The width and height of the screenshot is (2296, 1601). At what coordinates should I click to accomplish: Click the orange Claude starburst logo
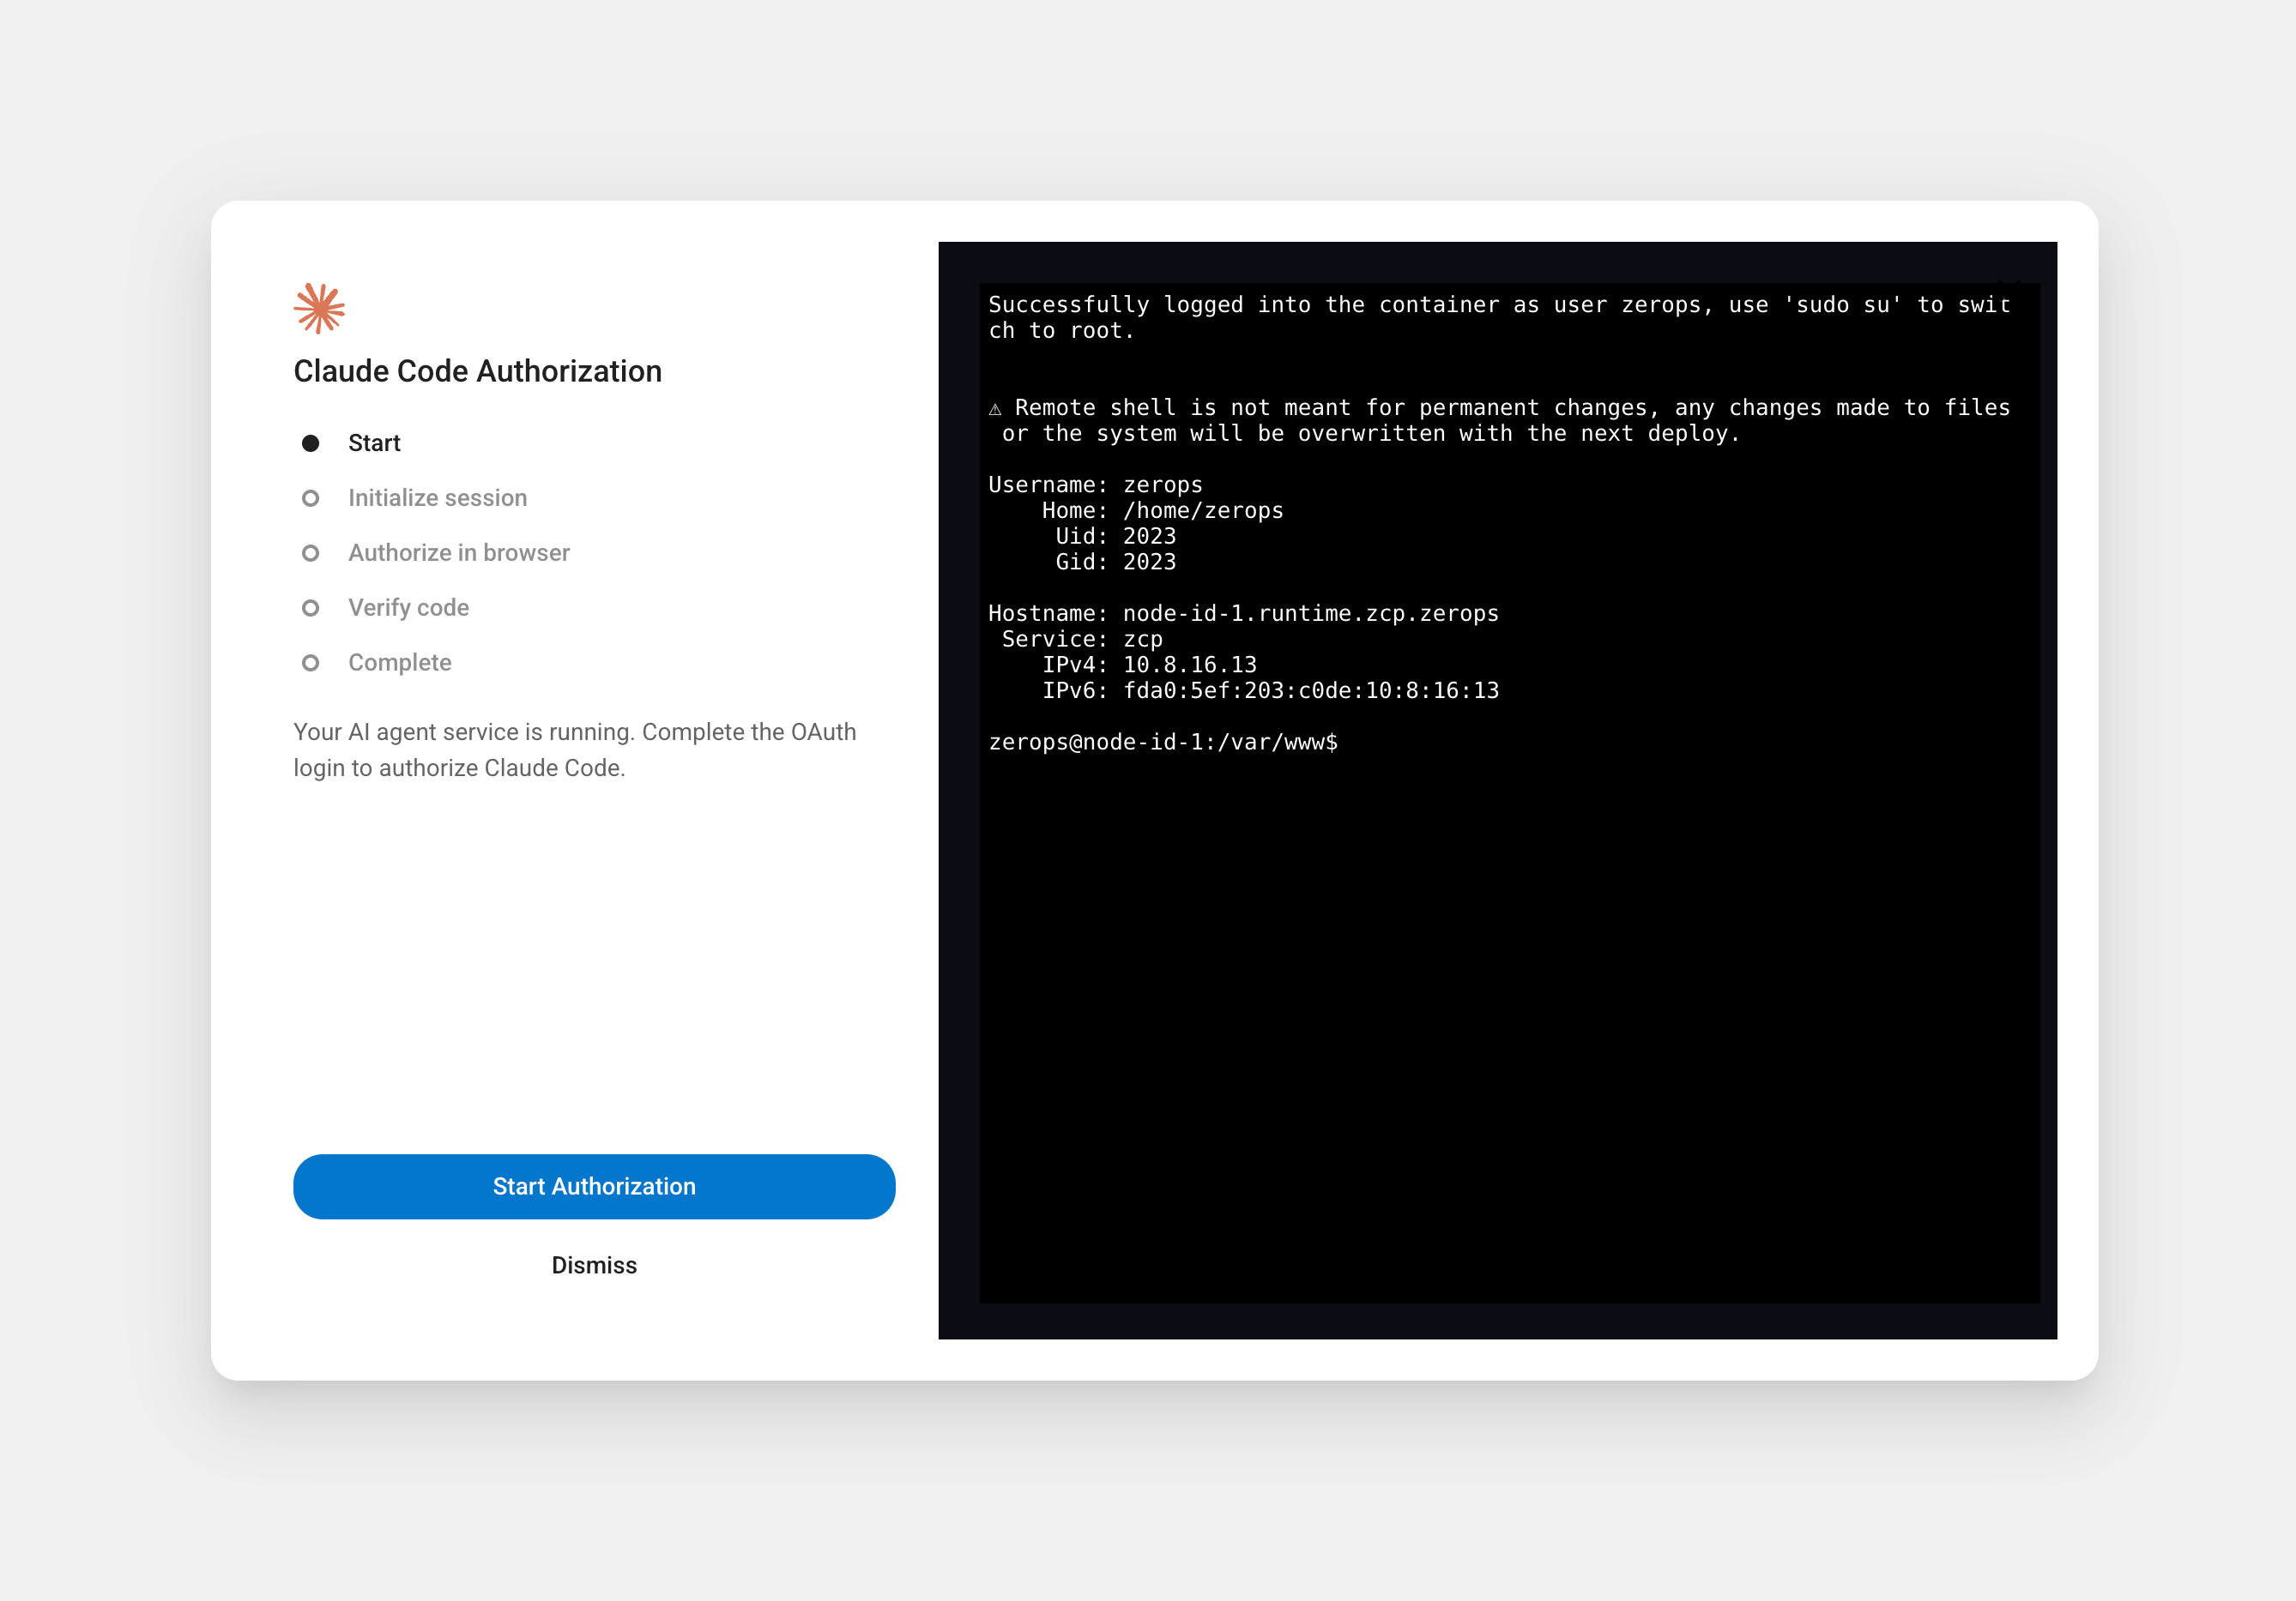319,308
